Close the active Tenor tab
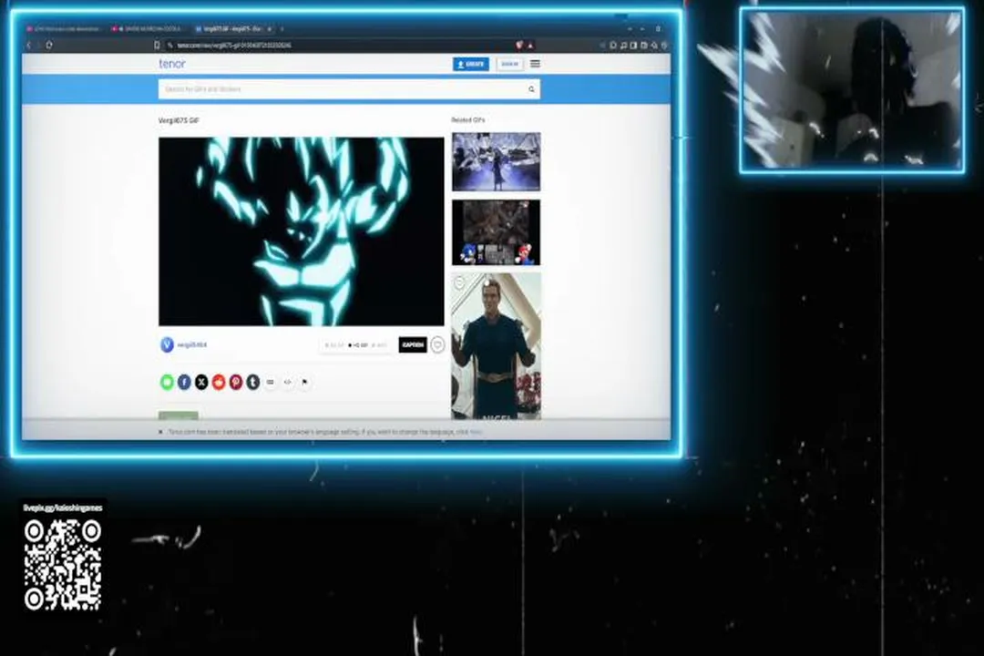 click(x=269, y=29)
